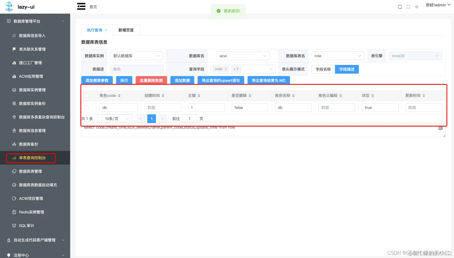This screenshot has width=454, height=258.
Task: Click the fullscreen icon in the top bar
Action: tap(408, 7)
